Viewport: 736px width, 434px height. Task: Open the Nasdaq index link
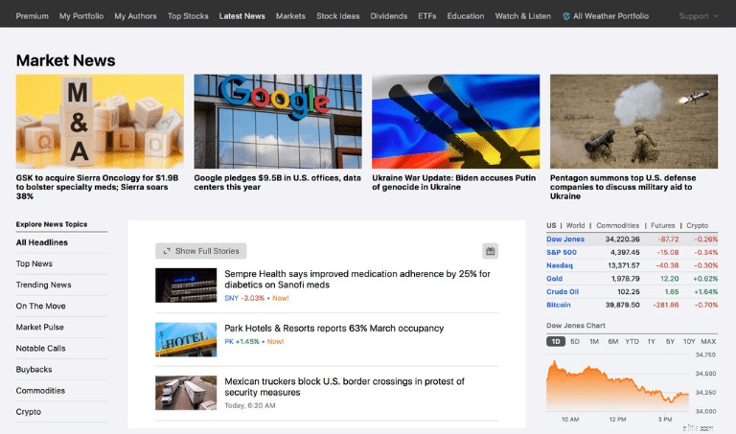tap(560, 265)
